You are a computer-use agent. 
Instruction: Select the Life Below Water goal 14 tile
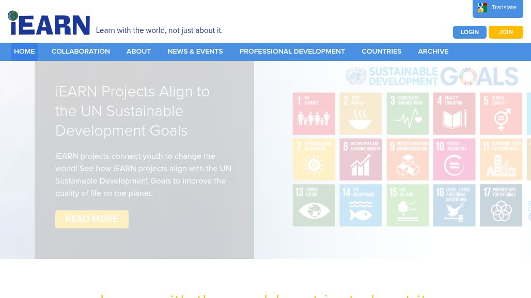pos(361,205)
